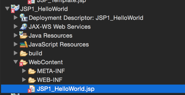Click the WebContent folder icon with error
Screen dimensions: 185x95
23,63
